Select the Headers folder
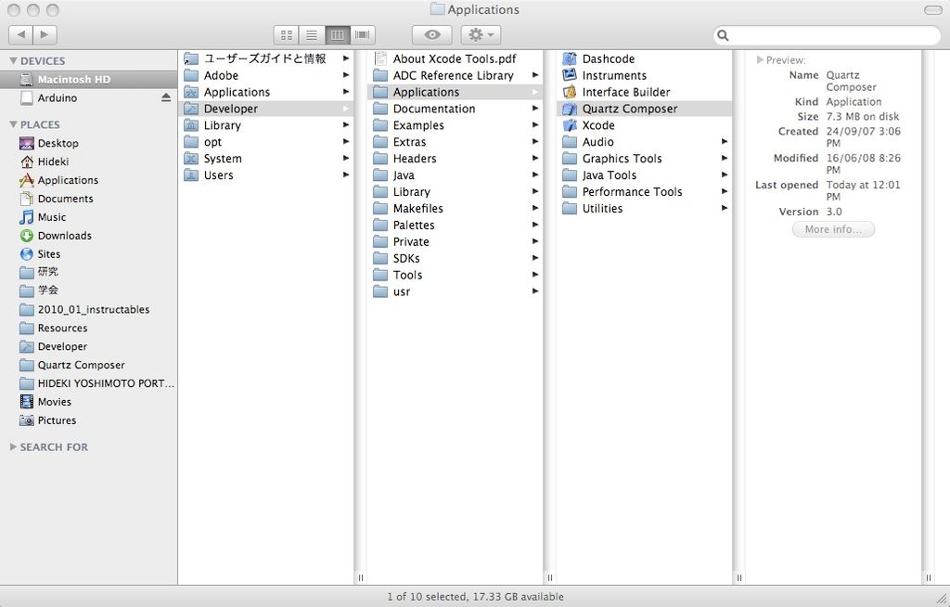Screen dimensions: 950x607 click(456, 159)
